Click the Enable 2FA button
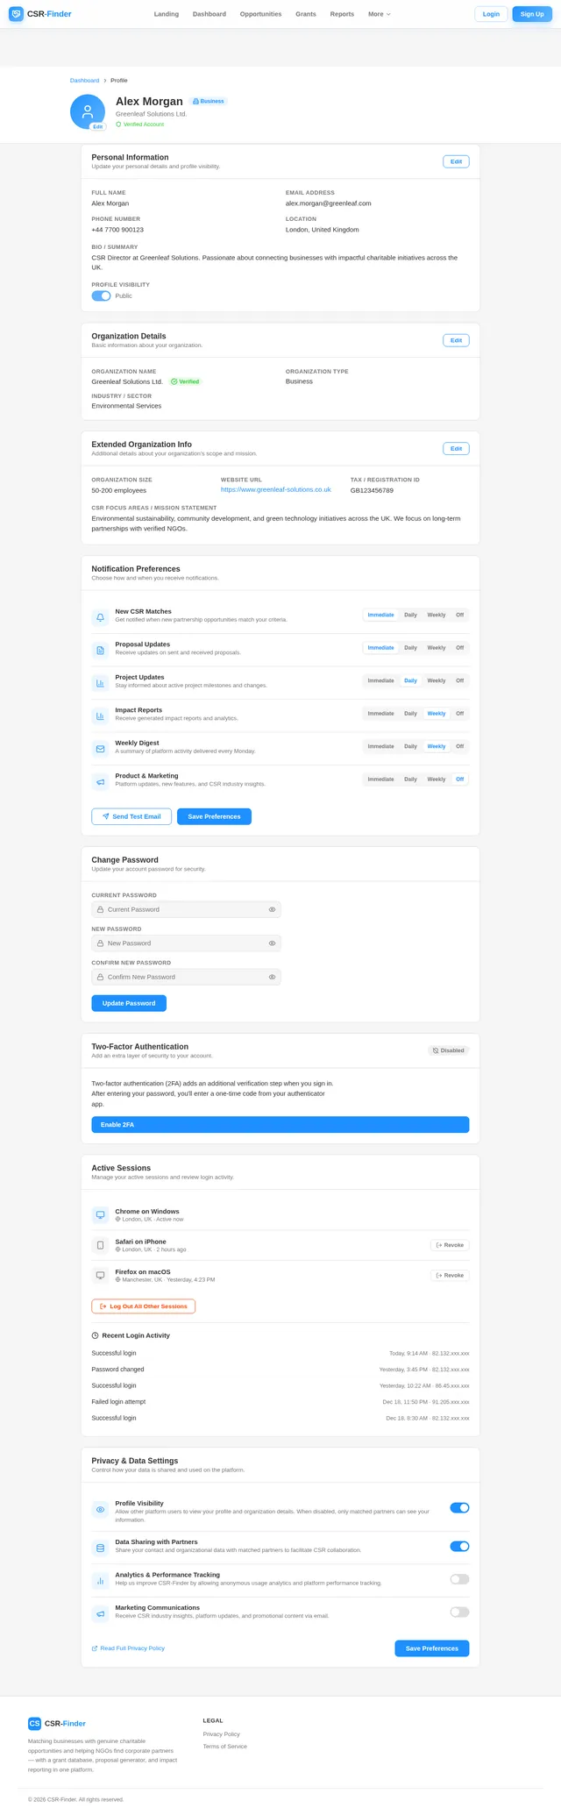Viewport: 561px width, 1815px height. [280, 1124]
